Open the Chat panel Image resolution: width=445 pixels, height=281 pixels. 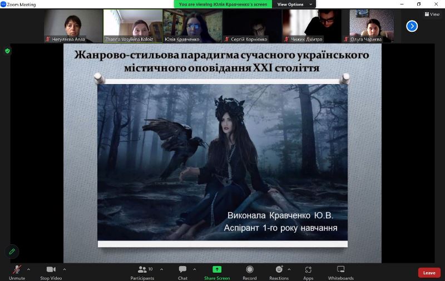[182, 272]
